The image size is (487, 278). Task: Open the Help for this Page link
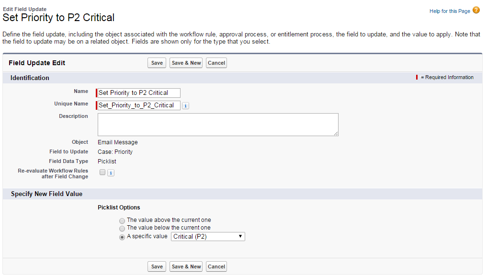pos(450,11)
